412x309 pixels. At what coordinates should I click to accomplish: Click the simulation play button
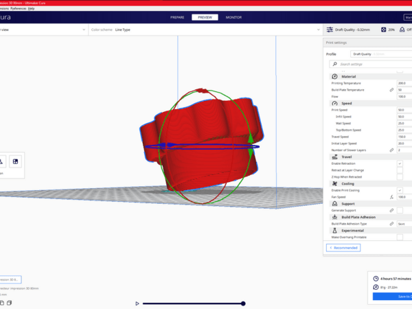point(137,303)
